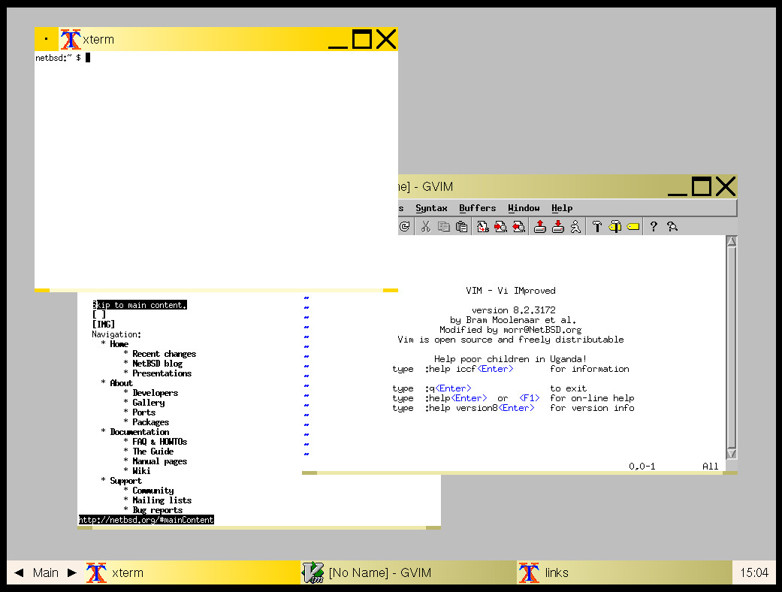
Task: Follow the Packages link
Action: click(x=150, y=422)
